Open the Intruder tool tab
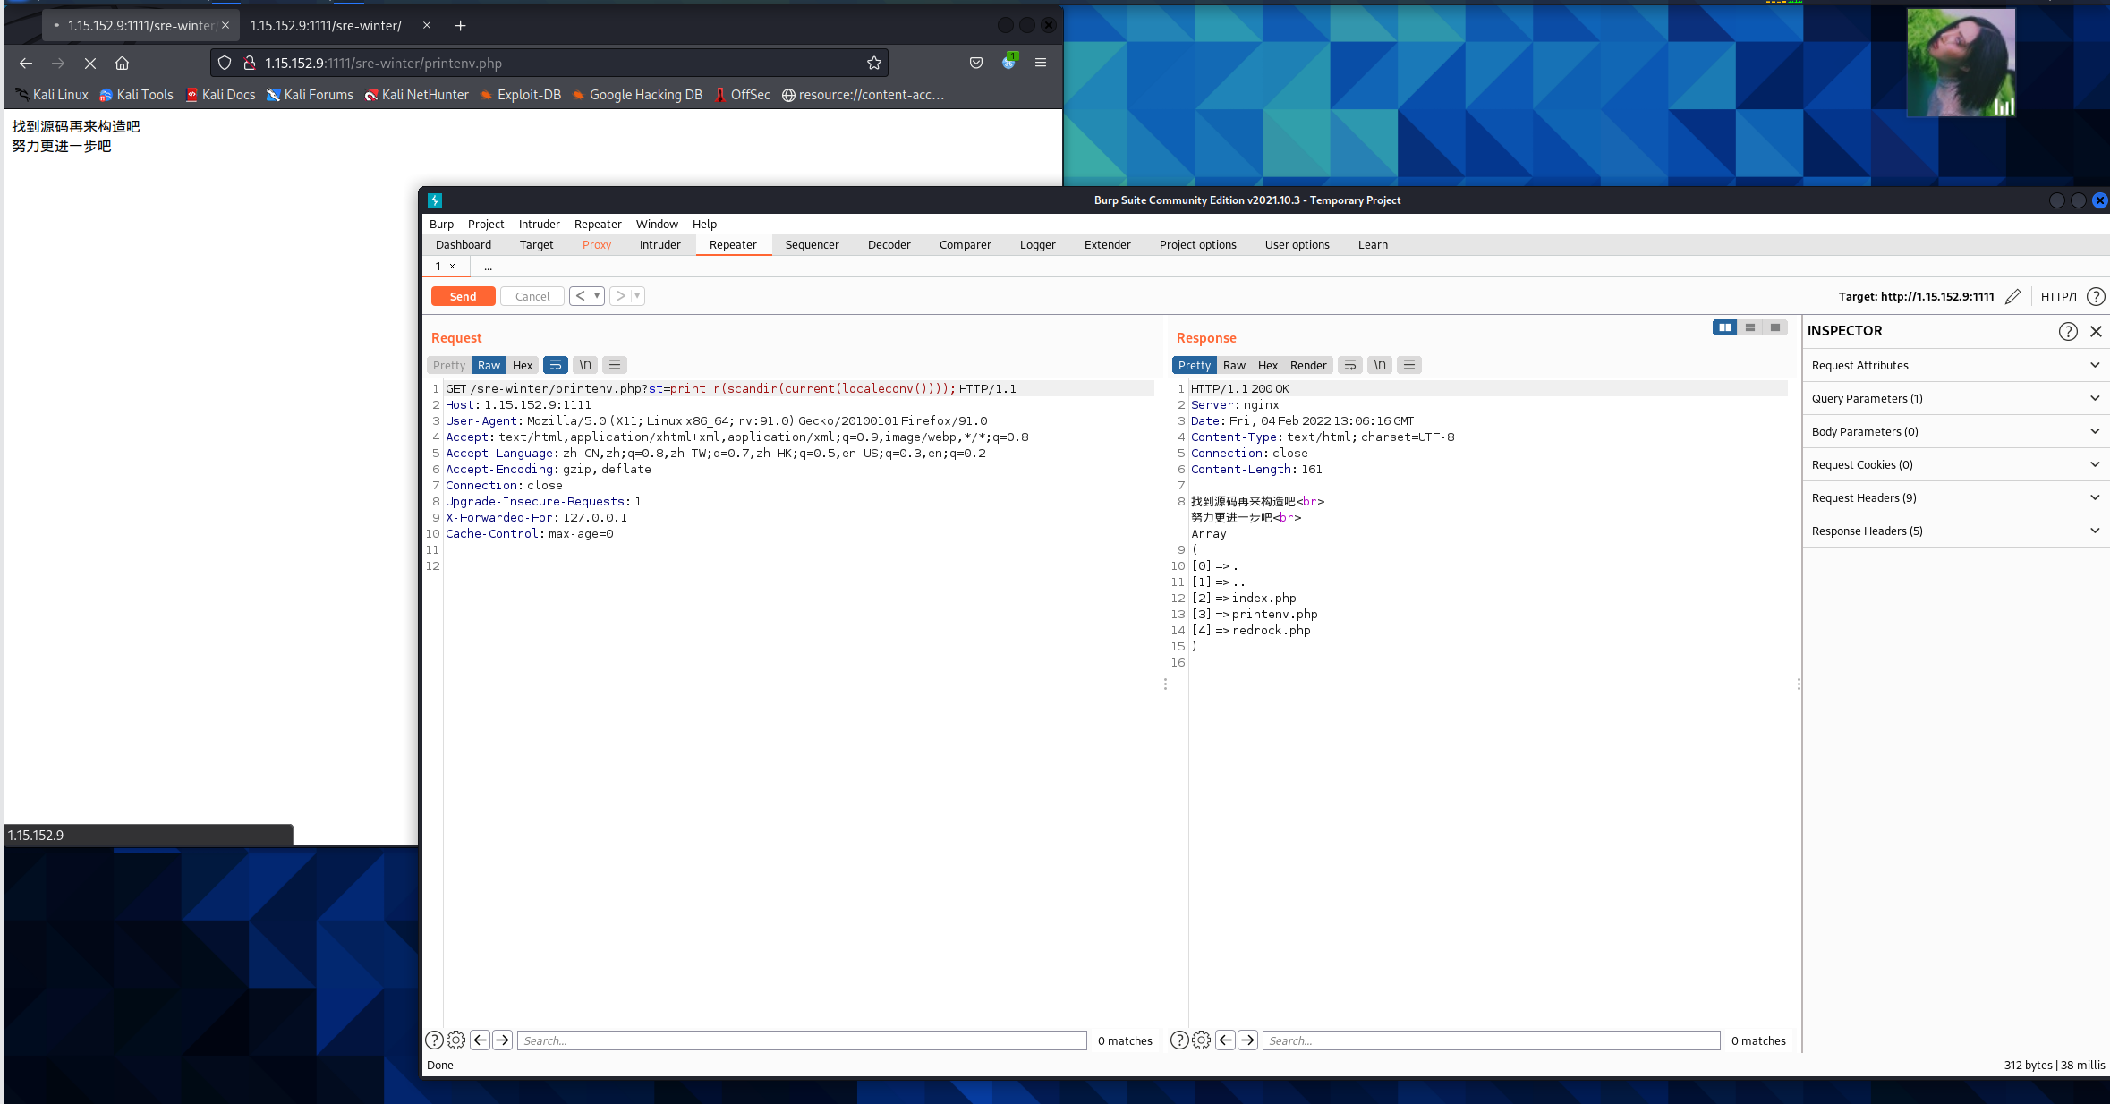The width and height of the screenshot is (2110, 1104). point(660,244)
